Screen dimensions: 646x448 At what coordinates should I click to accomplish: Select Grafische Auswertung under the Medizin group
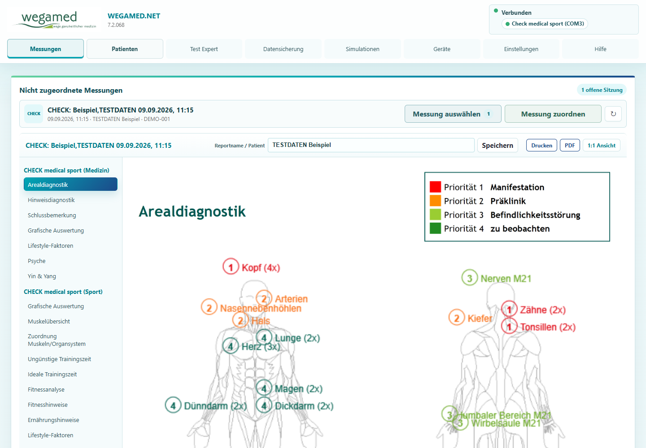(x=70, y=230)
